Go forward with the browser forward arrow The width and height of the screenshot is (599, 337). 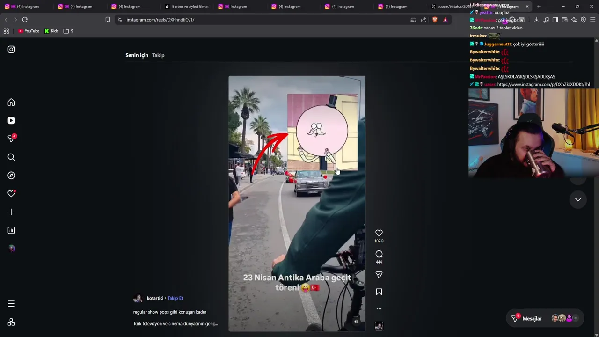pos(15,20)
